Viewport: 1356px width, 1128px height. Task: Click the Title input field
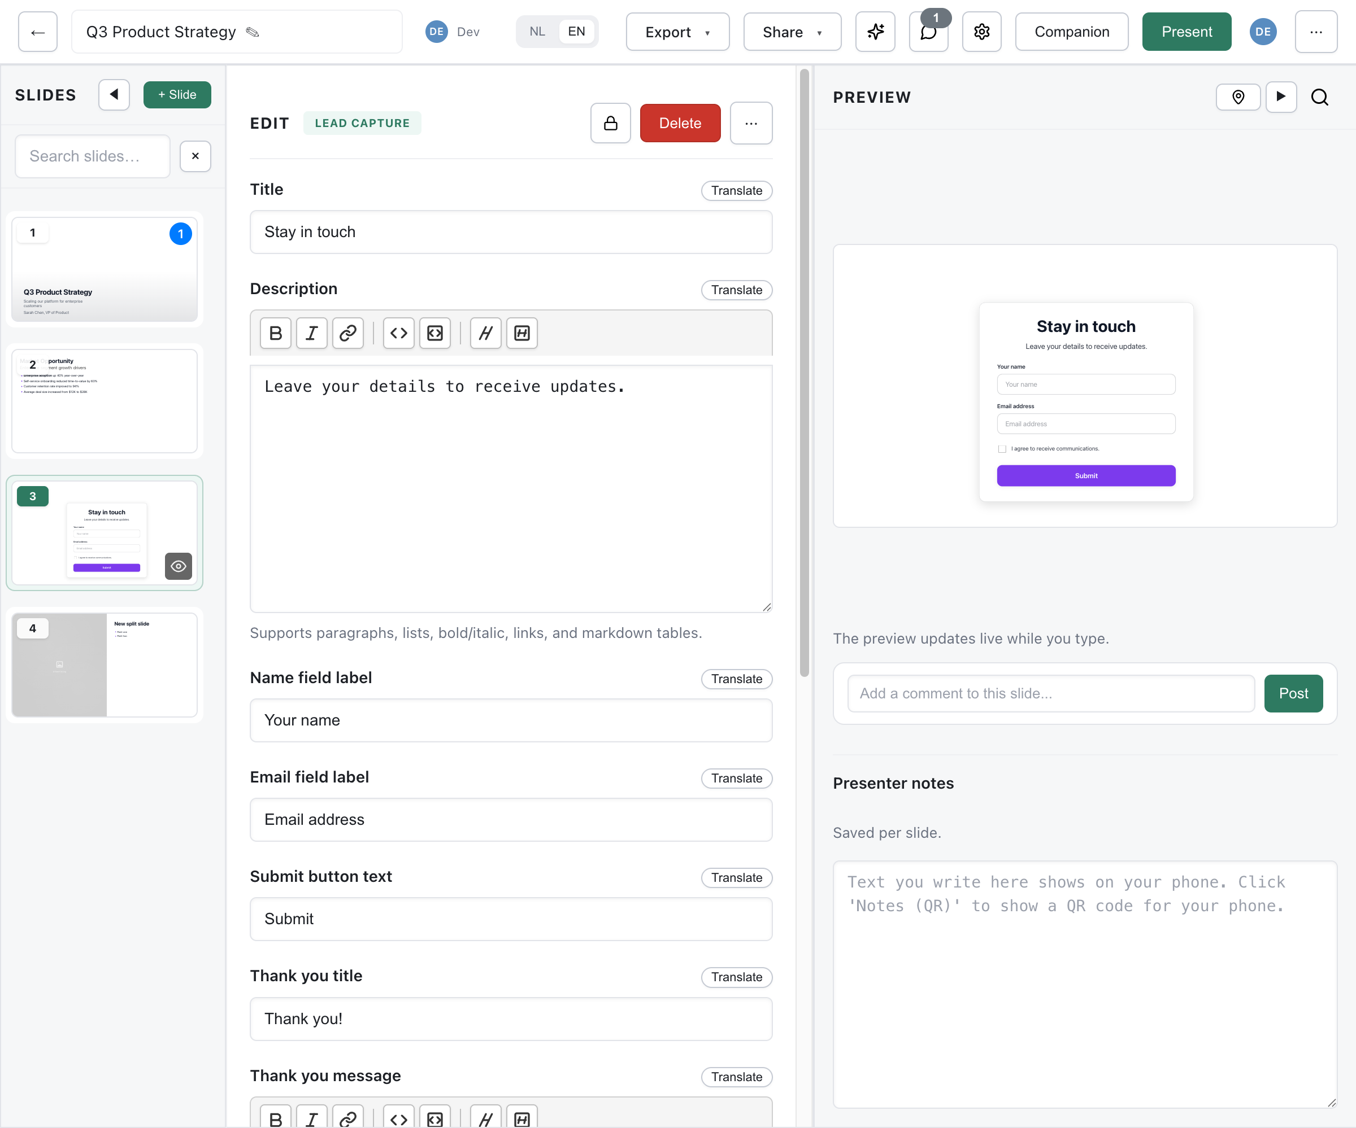pyautogui.click(x=511, y=231)
